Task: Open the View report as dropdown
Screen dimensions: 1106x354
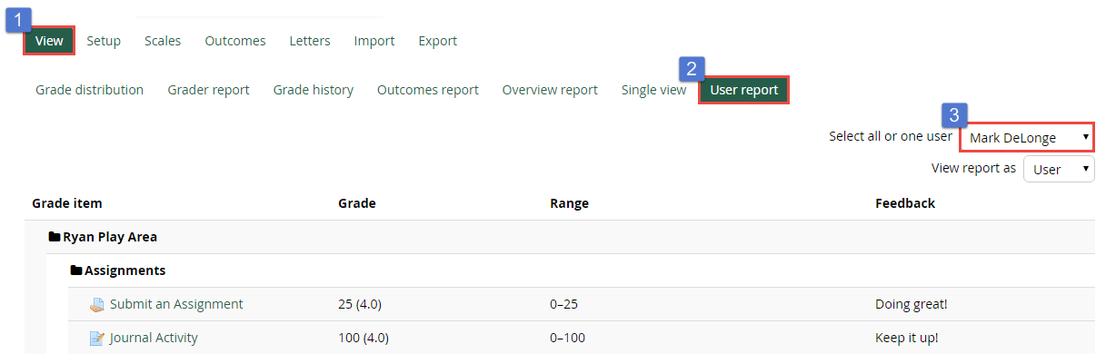Action: [1059, 169]
